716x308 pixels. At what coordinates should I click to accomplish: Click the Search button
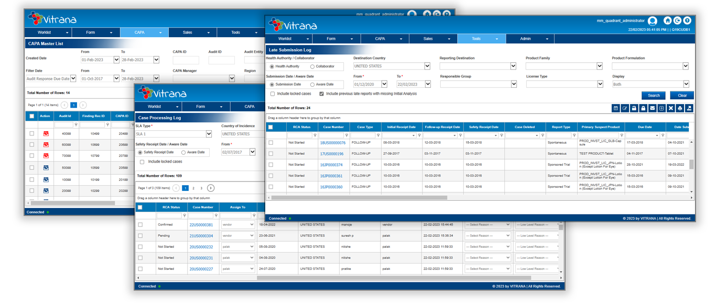tap(654, 96)
